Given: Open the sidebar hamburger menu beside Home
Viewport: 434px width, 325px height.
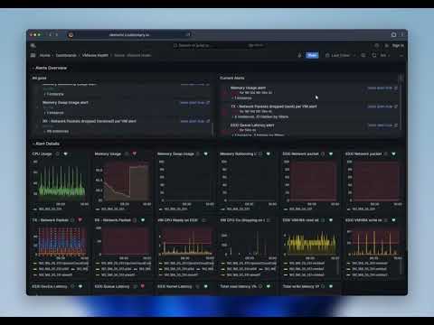Looking at the screenshot, I should 33,55.
